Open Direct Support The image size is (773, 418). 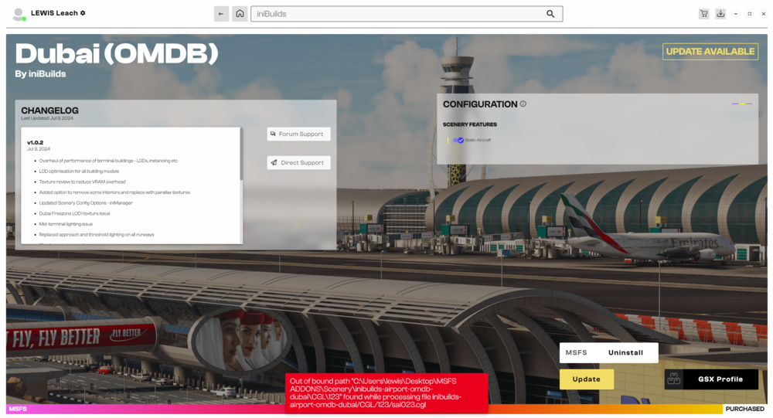click(298, 162)
